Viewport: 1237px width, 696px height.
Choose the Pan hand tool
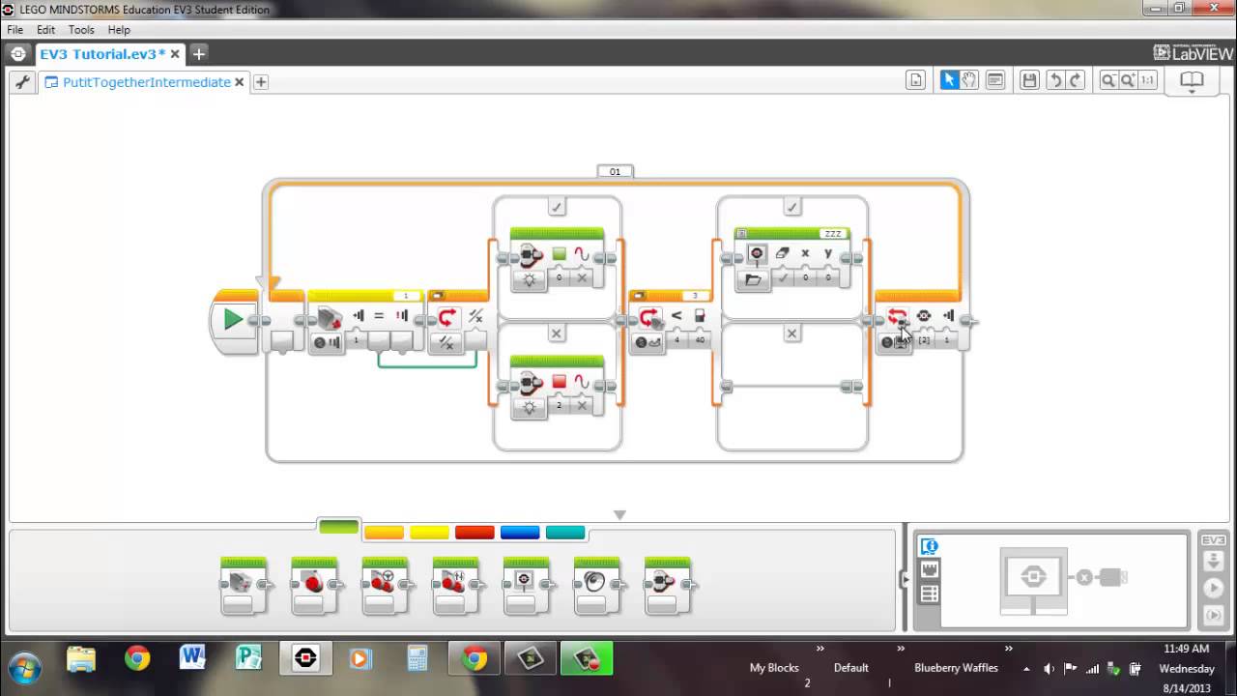click(969, 80)
